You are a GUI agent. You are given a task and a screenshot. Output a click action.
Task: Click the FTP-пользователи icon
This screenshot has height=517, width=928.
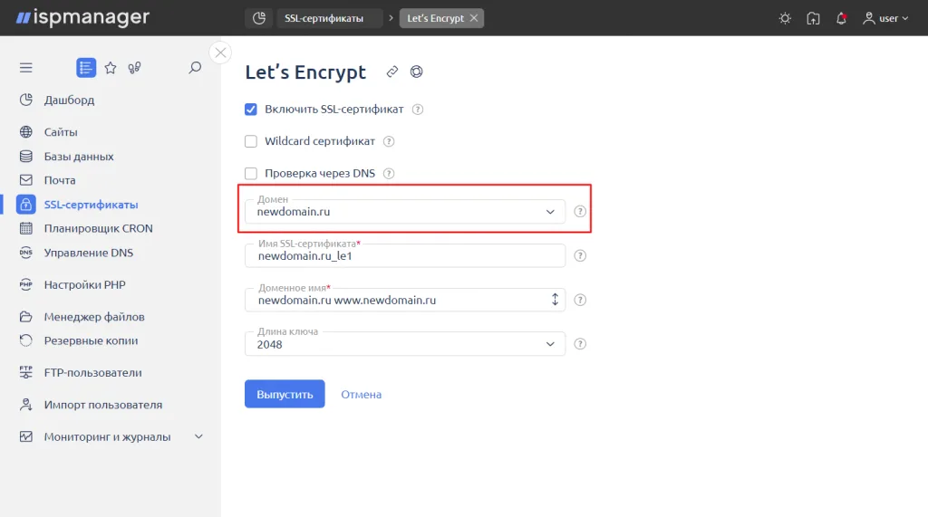tap(26, 373)
